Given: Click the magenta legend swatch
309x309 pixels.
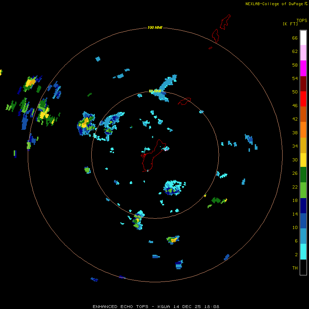Looking at the screenshot, I should tap(303, 68).
